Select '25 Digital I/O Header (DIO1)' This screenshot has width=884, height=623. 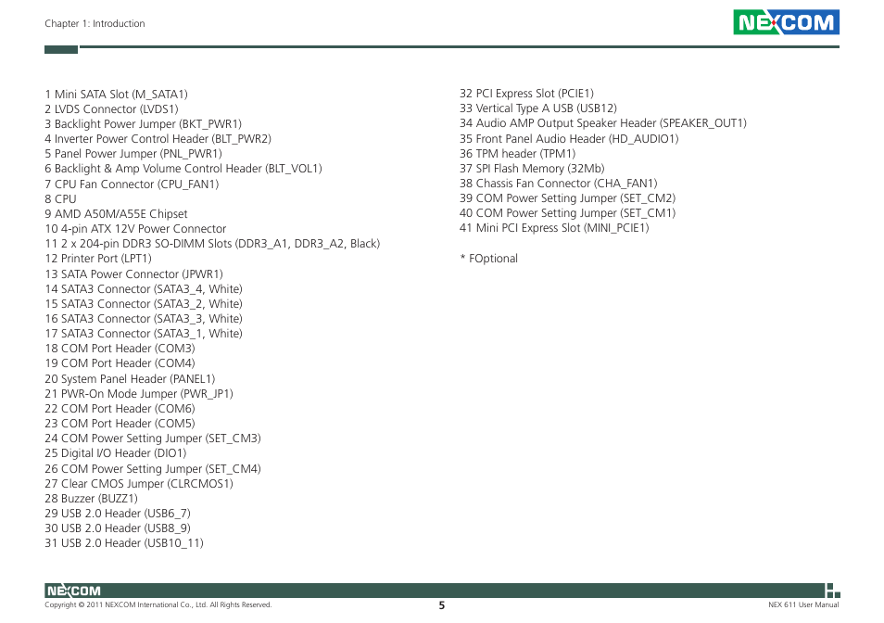[116, 453]
